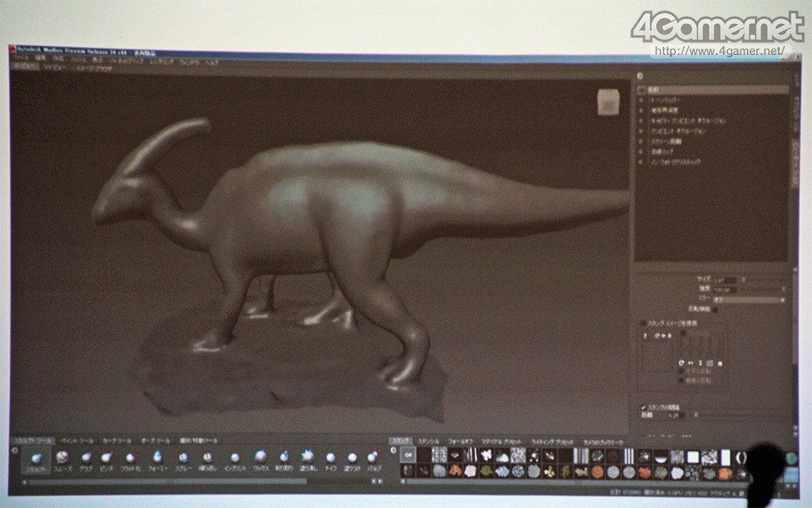Enable the use stamp image checkbox
The image size is (812, 508).
pos(643,324)
